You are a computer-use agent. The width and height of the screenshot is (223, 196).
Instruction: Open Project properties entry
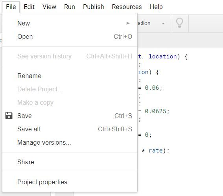pos(70,182)
